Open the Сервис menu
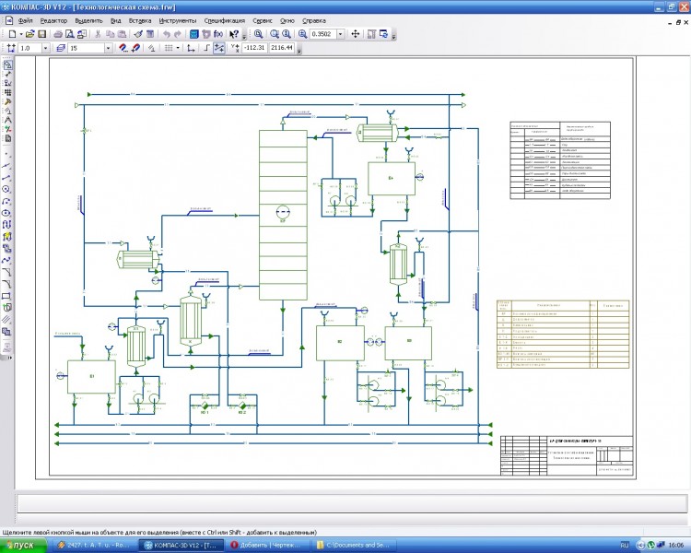691x553 pixels. (x=263, y=20)
